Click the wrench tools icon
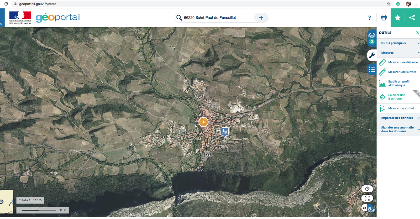 [372, 55]
